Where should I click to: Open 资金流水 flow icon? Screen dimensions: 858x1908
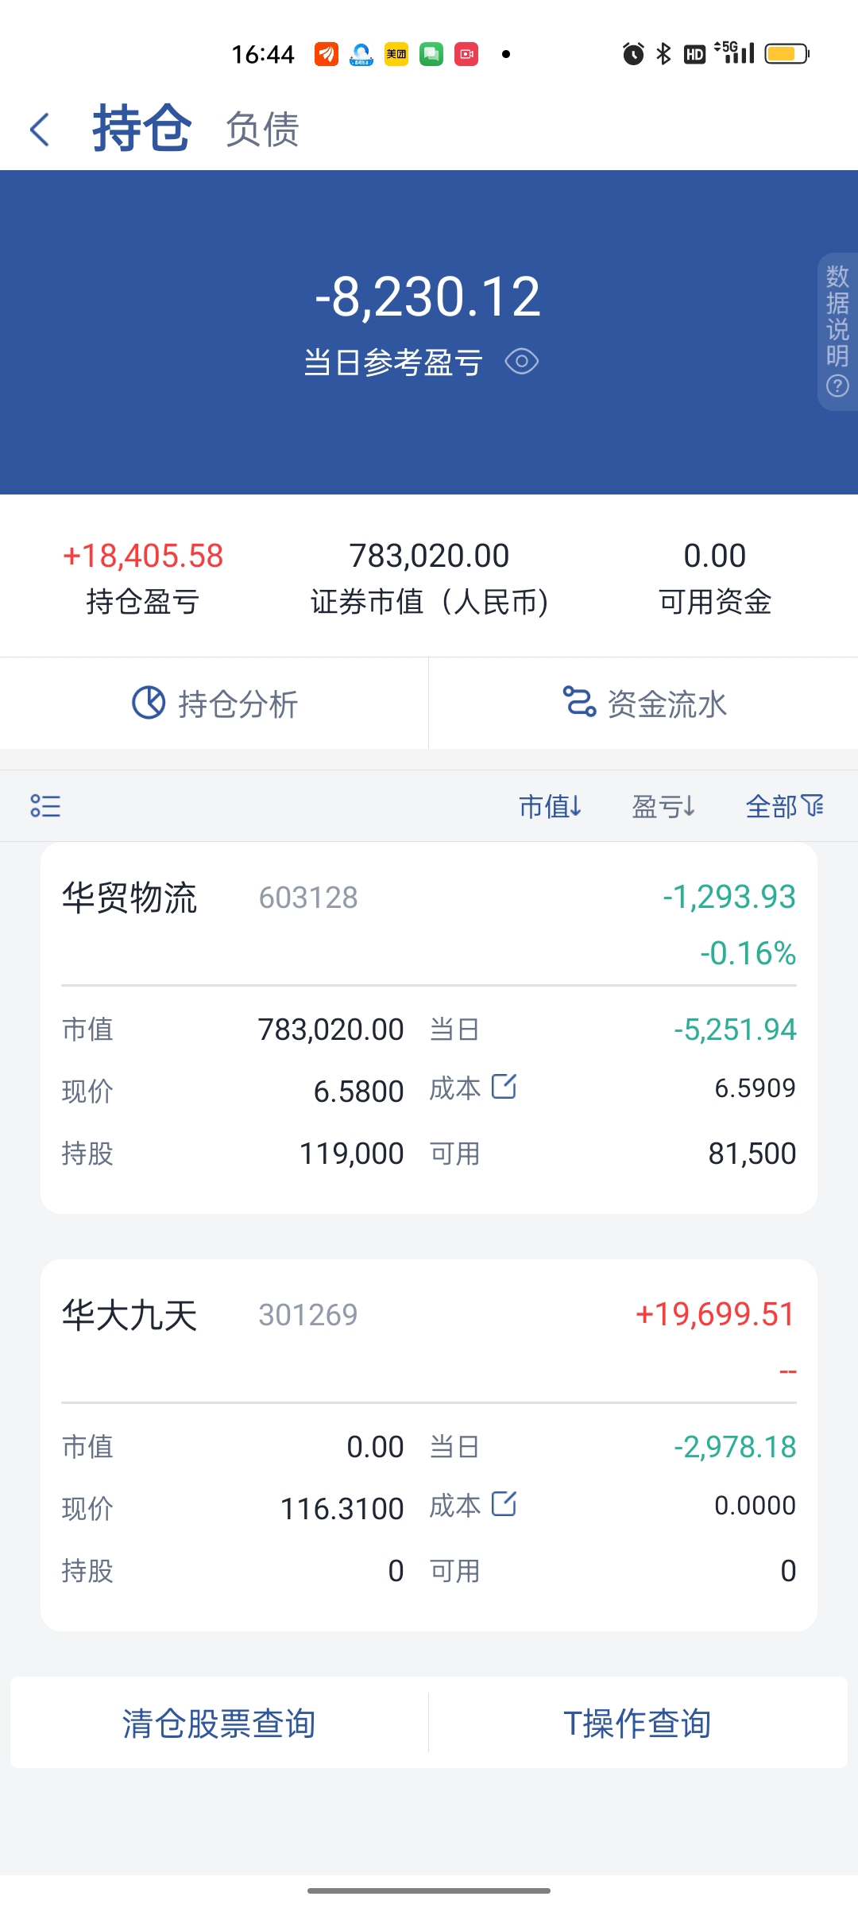(x=579, y=702)
